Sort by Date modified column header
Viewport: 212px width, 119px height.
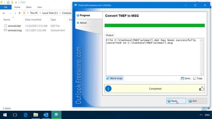coord(33,20)
